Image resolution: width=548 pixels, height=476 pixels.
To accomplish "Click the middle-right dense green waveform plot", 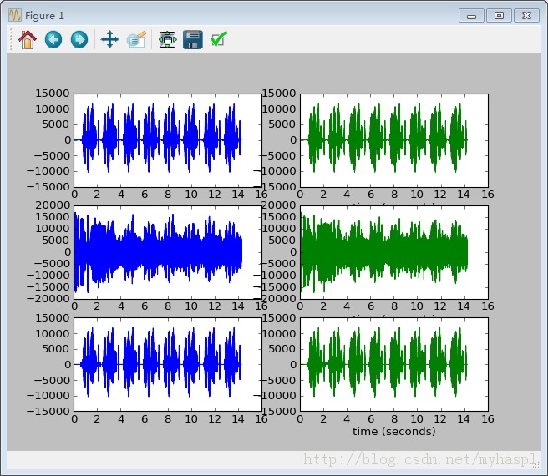I will click(394, 252).
